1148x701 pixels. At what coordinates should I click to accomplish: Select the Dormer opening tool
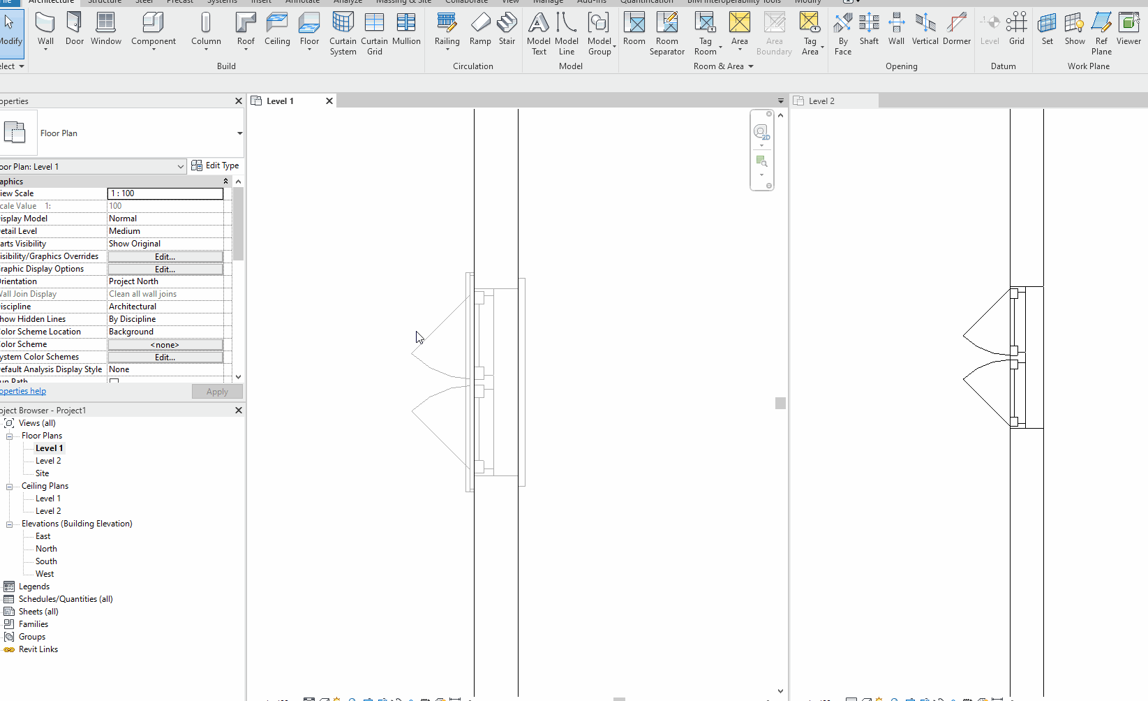pyautogui.click(x=956, y=29)
